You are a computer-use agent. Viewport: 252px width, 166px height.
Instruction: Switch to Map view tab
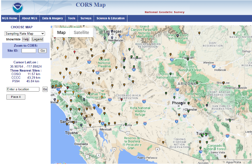point(61,33)
